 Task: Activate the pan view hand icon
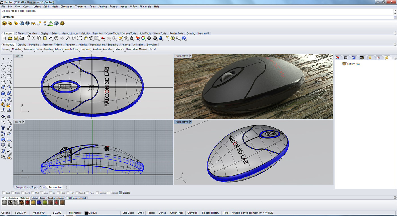tap(56, 38)
